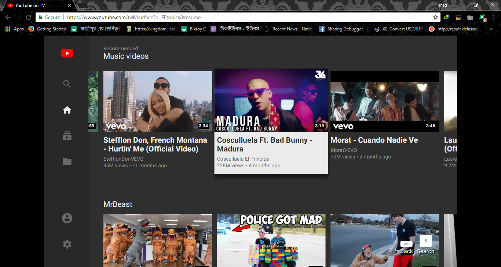
Task: Click the esc Back hint button
Action: click(x=406, y=248)
